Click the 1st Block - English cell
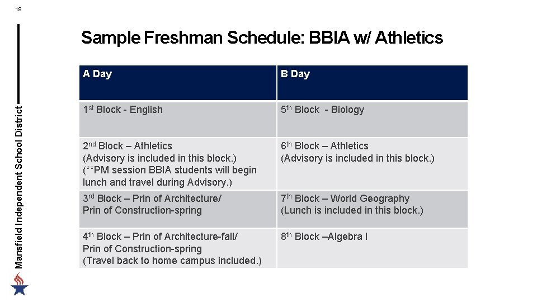Image resolution: width=537 pixels, height=302 pixels. point(123,110)
